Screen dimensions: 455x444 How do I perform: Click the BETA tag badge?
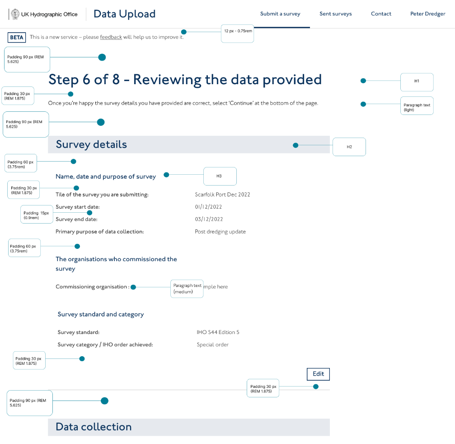17,38
